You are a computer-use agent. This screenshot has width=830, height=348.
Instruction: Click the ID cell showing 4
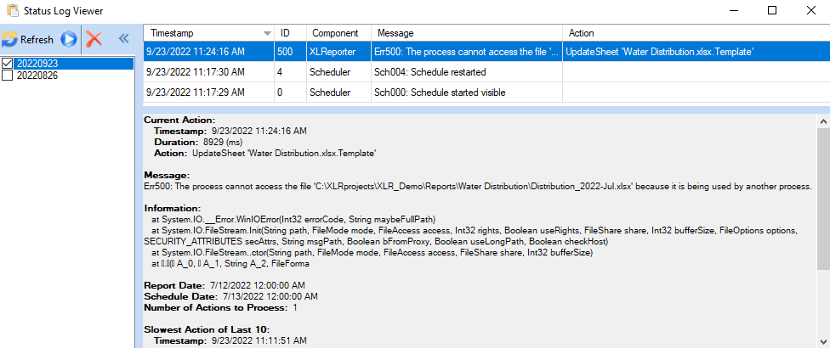[289, 72]
